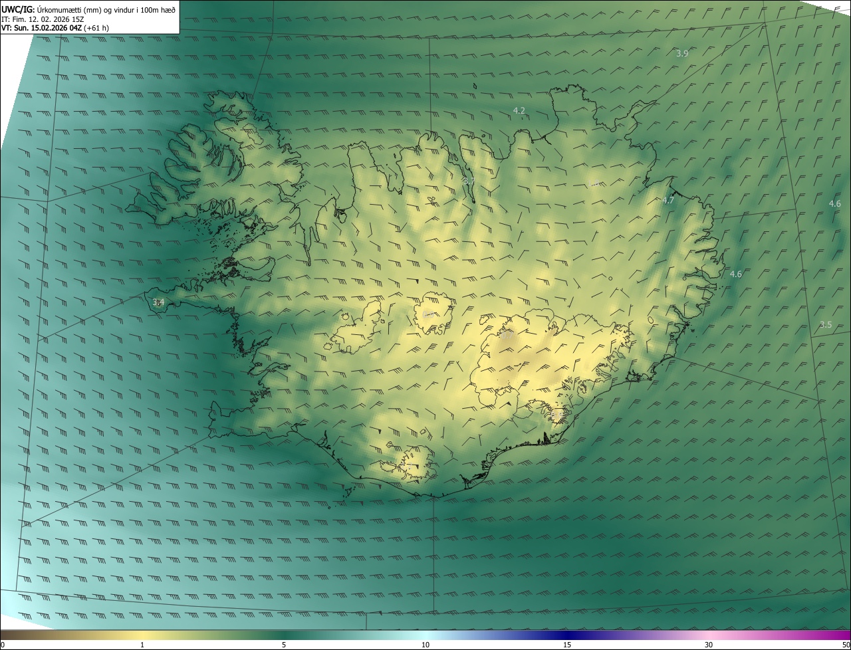Click the 3.7 value on the map
Screen dimensions: 851x650
pos(469,181)
